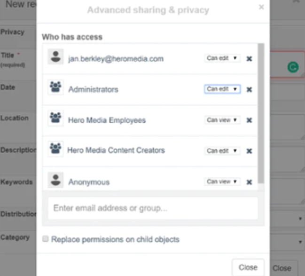
Task: Click the jan.berkley user avatar icon
Action: click(x=55, y=56)
